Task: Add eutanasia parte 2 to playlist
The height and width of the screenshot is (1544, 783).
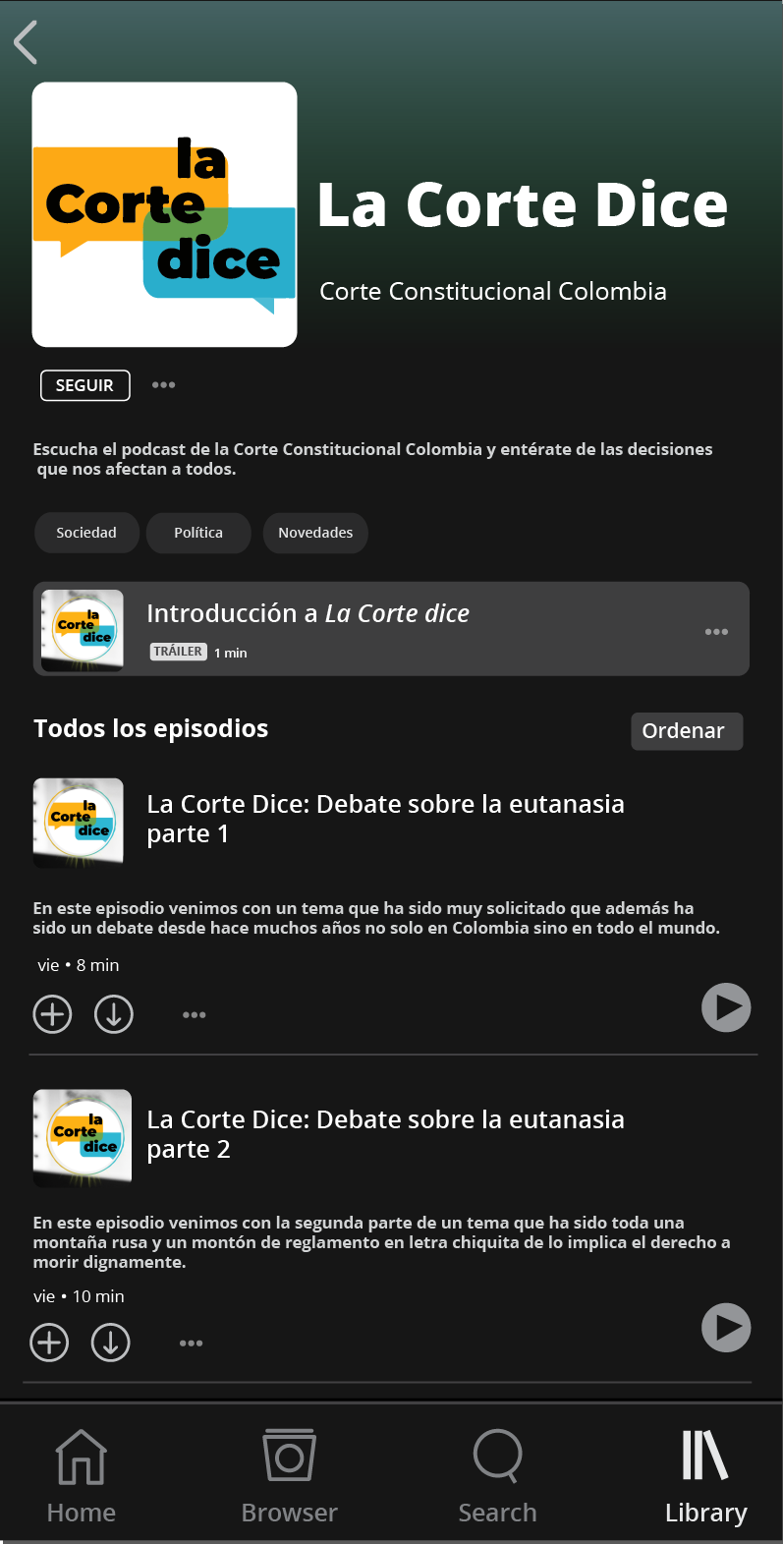Action: (50, 1343)
